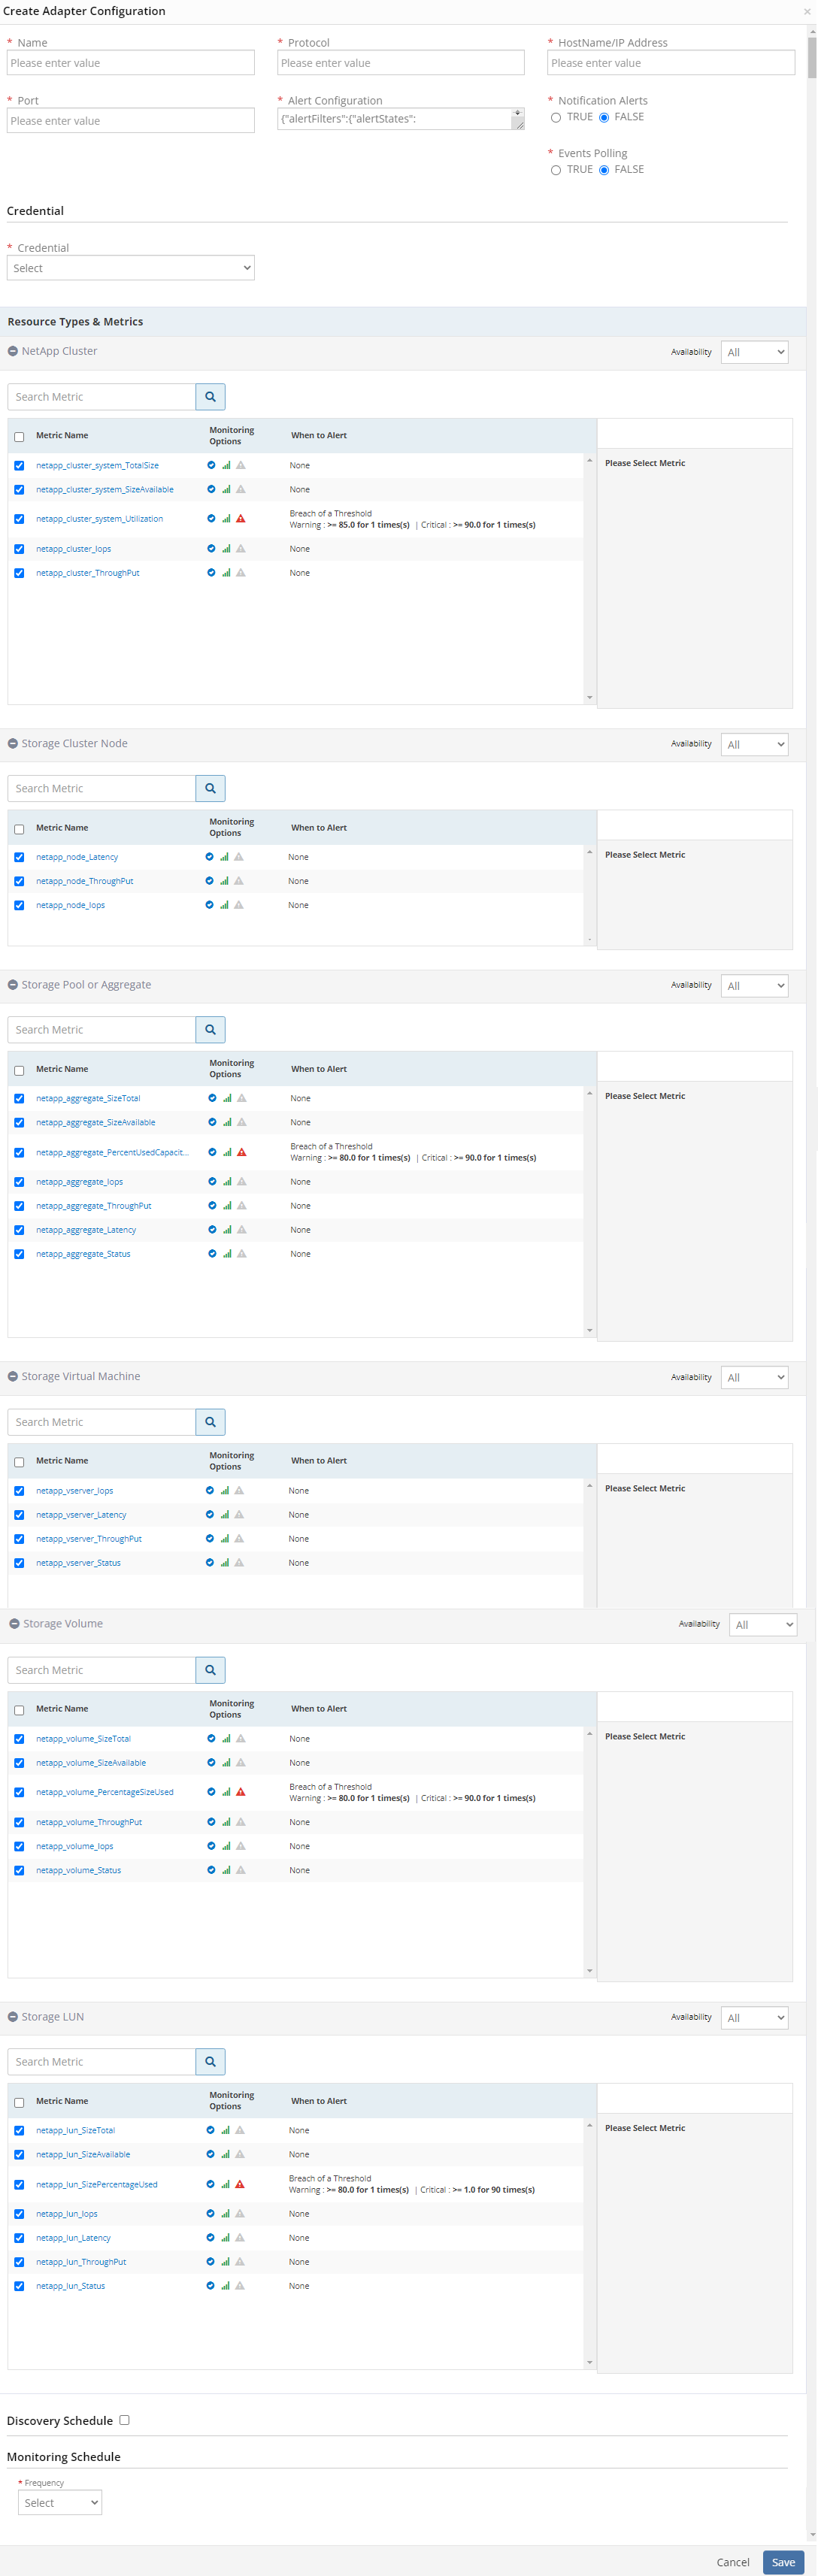
Task: Collapse the Storage LUN section
Action: 13,2017
